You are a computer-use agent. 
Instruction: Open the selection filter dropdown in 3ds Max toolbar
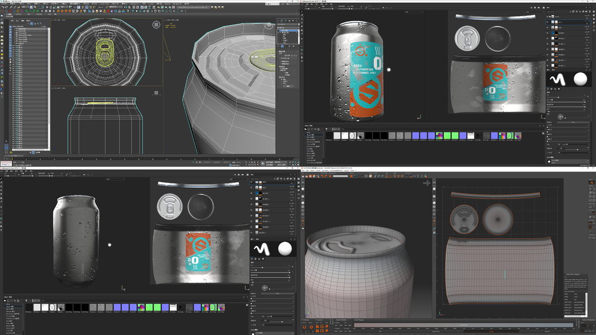(x=25, y=7)
